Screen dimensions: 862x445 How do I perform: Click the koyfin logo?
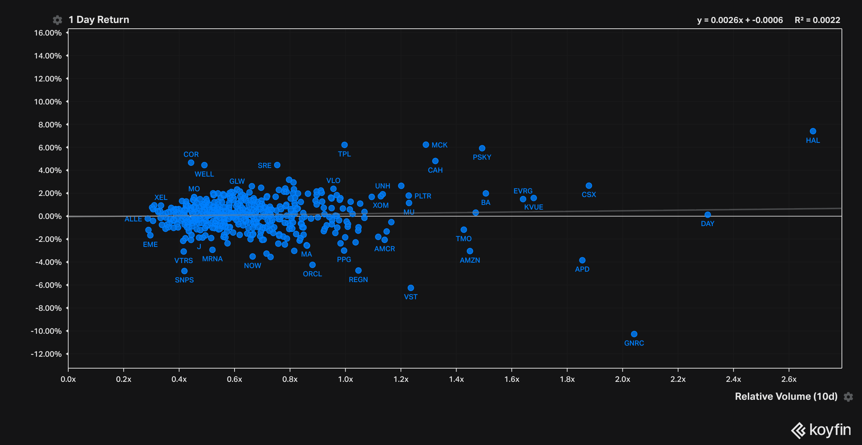coord(821,430)
